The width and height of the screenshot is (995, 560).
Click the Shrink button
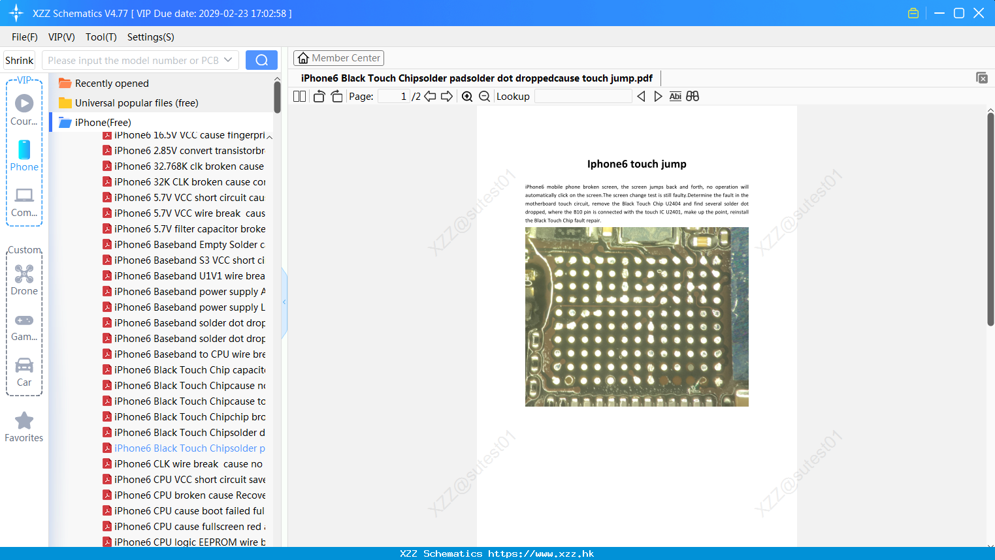pyautogui.click(x=20, y=60)
